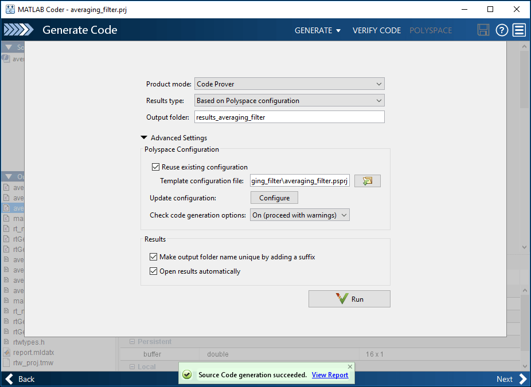This screenshot has width=531, height=387.
Task: Collapse the Local variables group
Action: point(132,367)
